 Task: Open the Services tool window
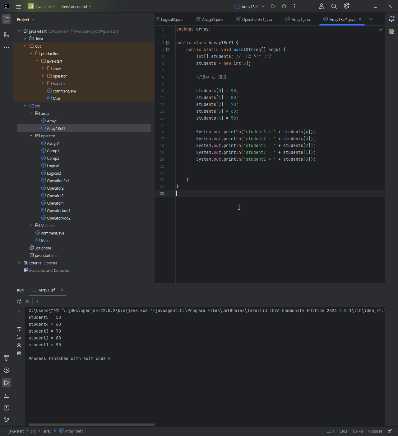pos(7,370)
